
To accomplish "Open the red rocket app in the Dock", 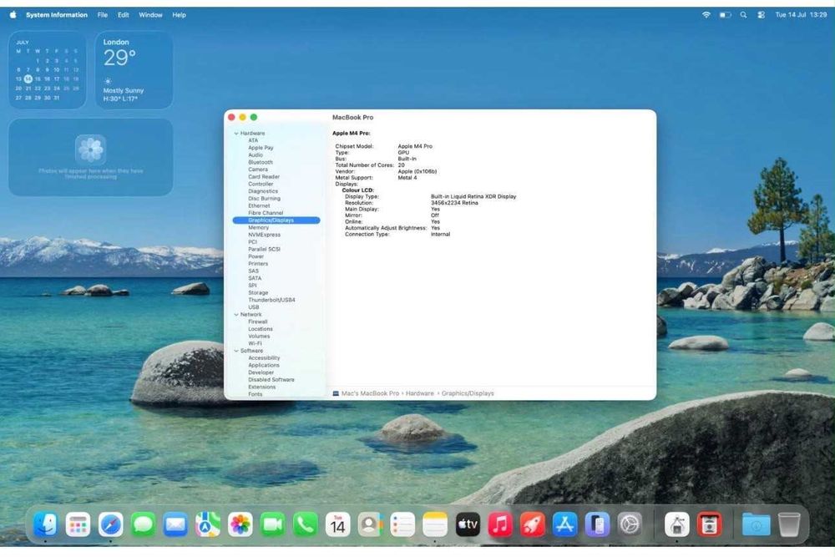I will (533, 524).
